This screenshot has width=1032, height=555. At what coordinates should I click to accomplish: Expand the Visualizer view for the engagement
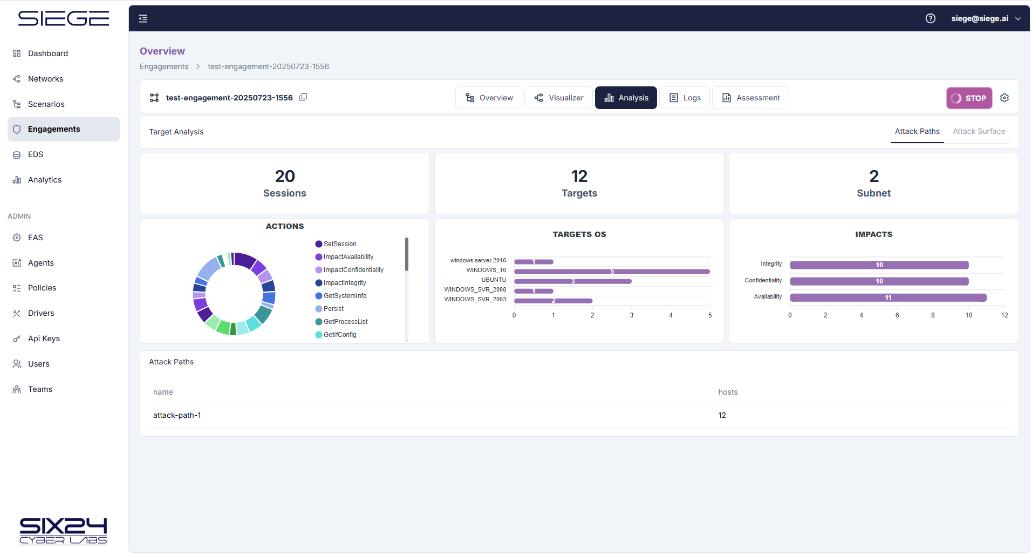pos(558,98)
